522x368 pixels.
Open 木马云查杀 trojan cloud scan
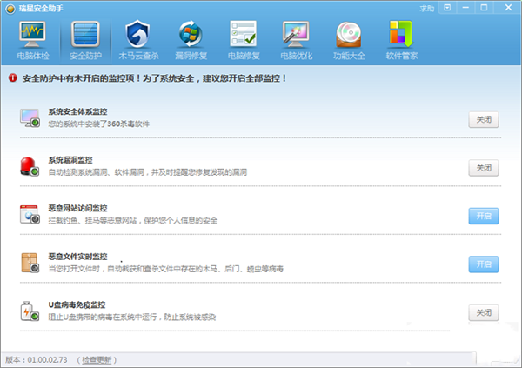tap(137, 40)
